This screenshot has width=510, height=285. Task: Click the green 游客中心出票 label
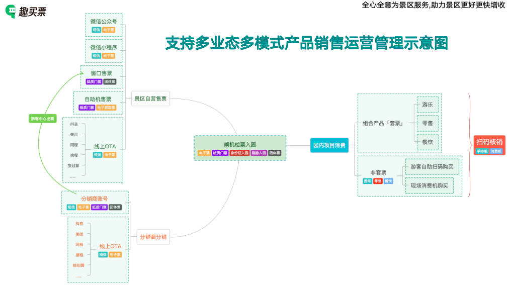[x=43, y=119]
